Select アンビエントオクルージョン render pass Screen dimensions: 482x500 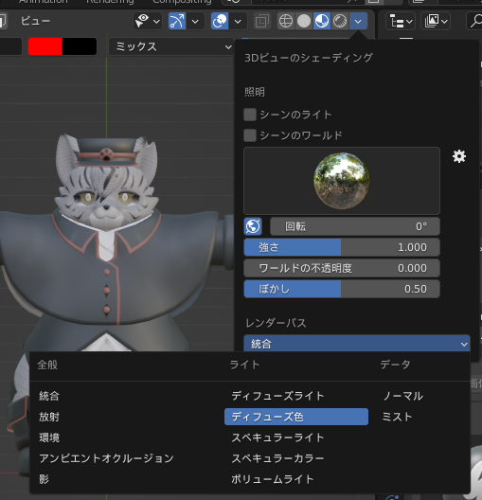tap(106, 458)
